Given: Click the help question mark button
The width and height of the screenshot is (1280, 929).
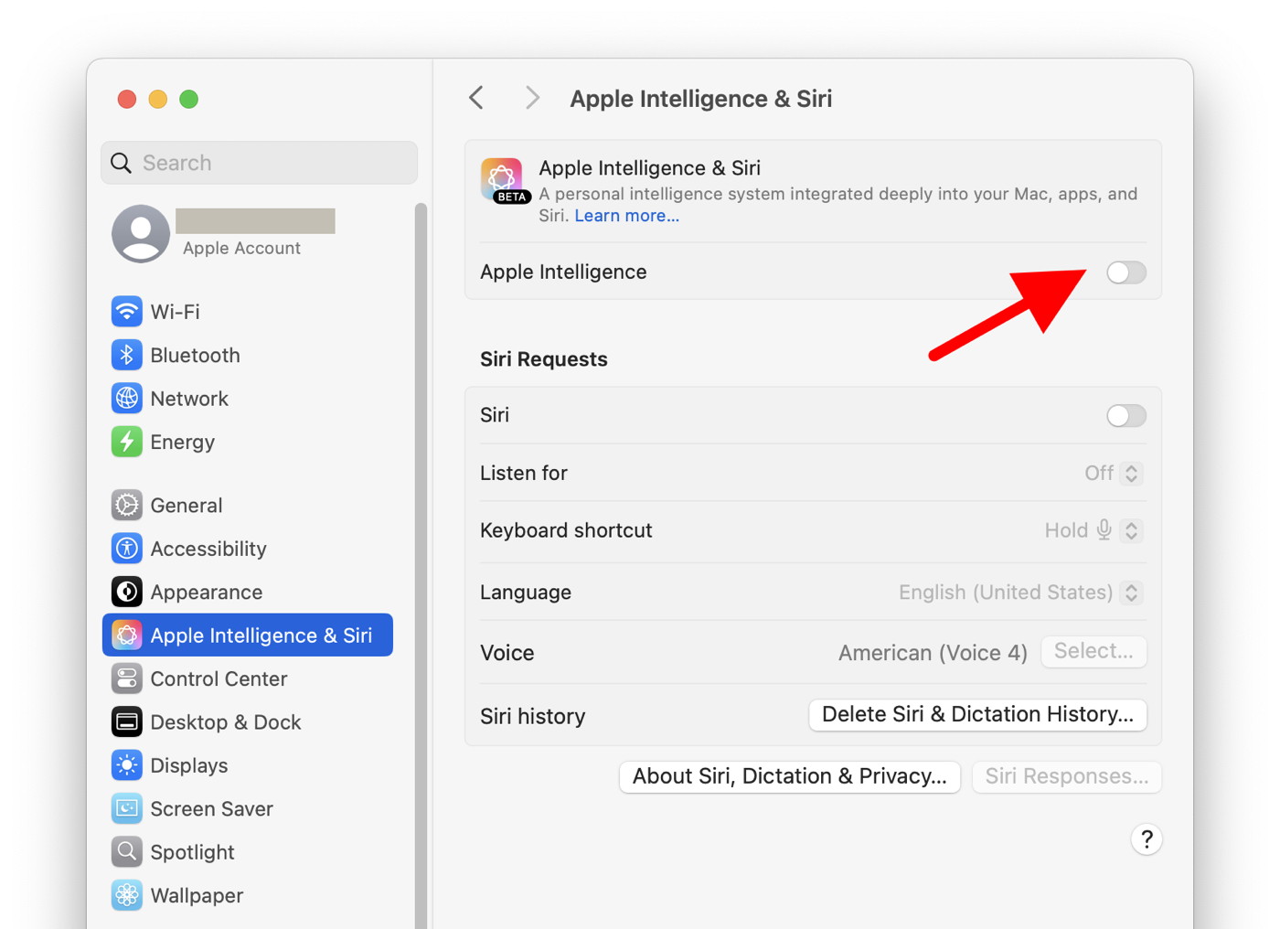Looking at the screenshot, I should tap(1147, 839).
